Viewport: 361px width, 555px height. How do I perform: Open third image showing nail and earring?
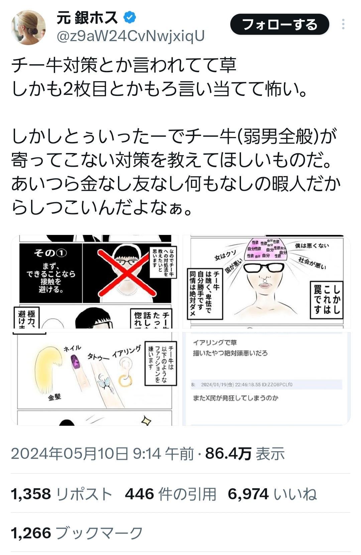(95, 378)
